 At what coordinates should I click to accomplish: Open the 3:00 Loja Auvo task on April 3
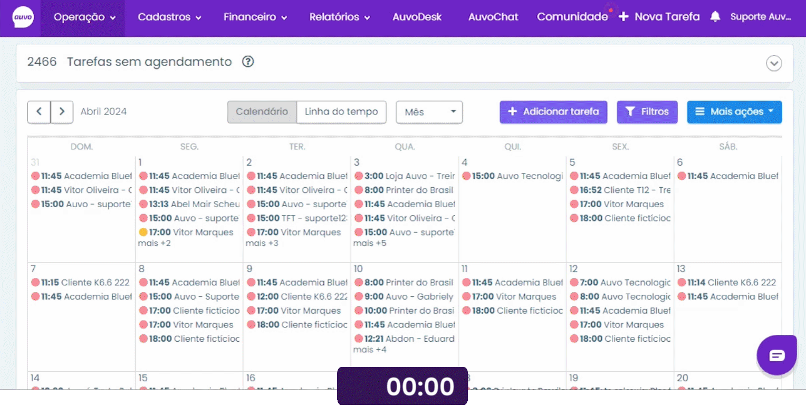[405, 176]
